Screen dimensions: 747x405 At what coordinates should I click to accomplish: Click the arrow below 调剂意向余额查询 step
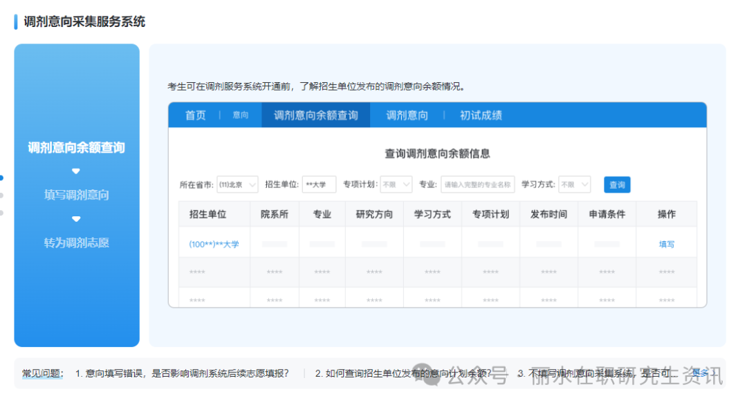[76, 171]
